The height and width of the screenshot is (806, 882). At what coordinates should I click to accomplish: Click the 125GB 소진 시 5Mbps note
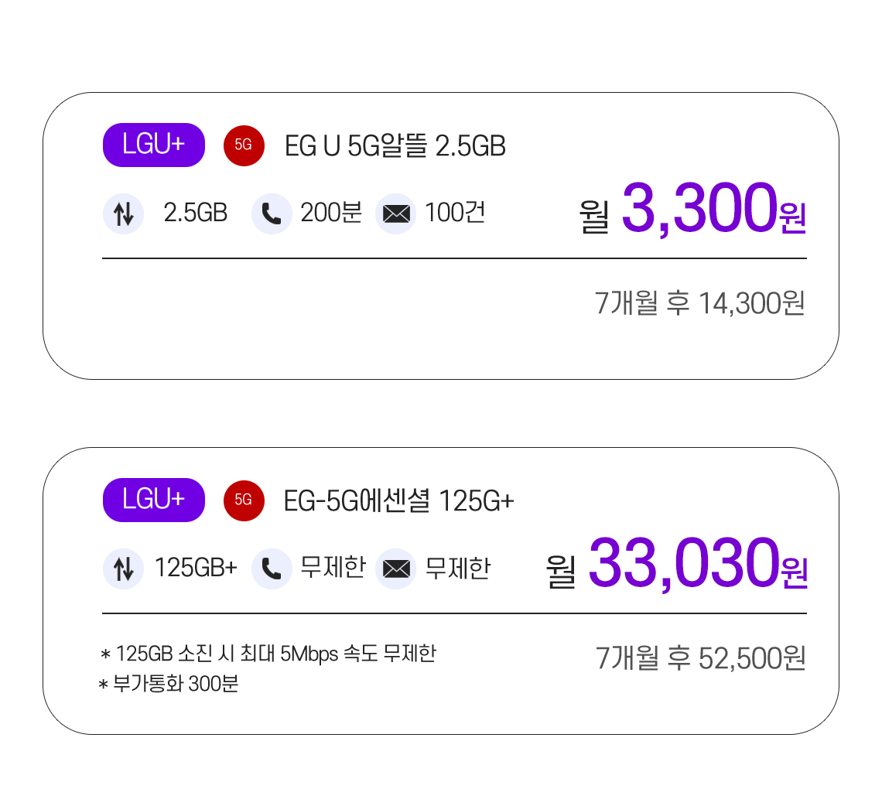(268, 654)
